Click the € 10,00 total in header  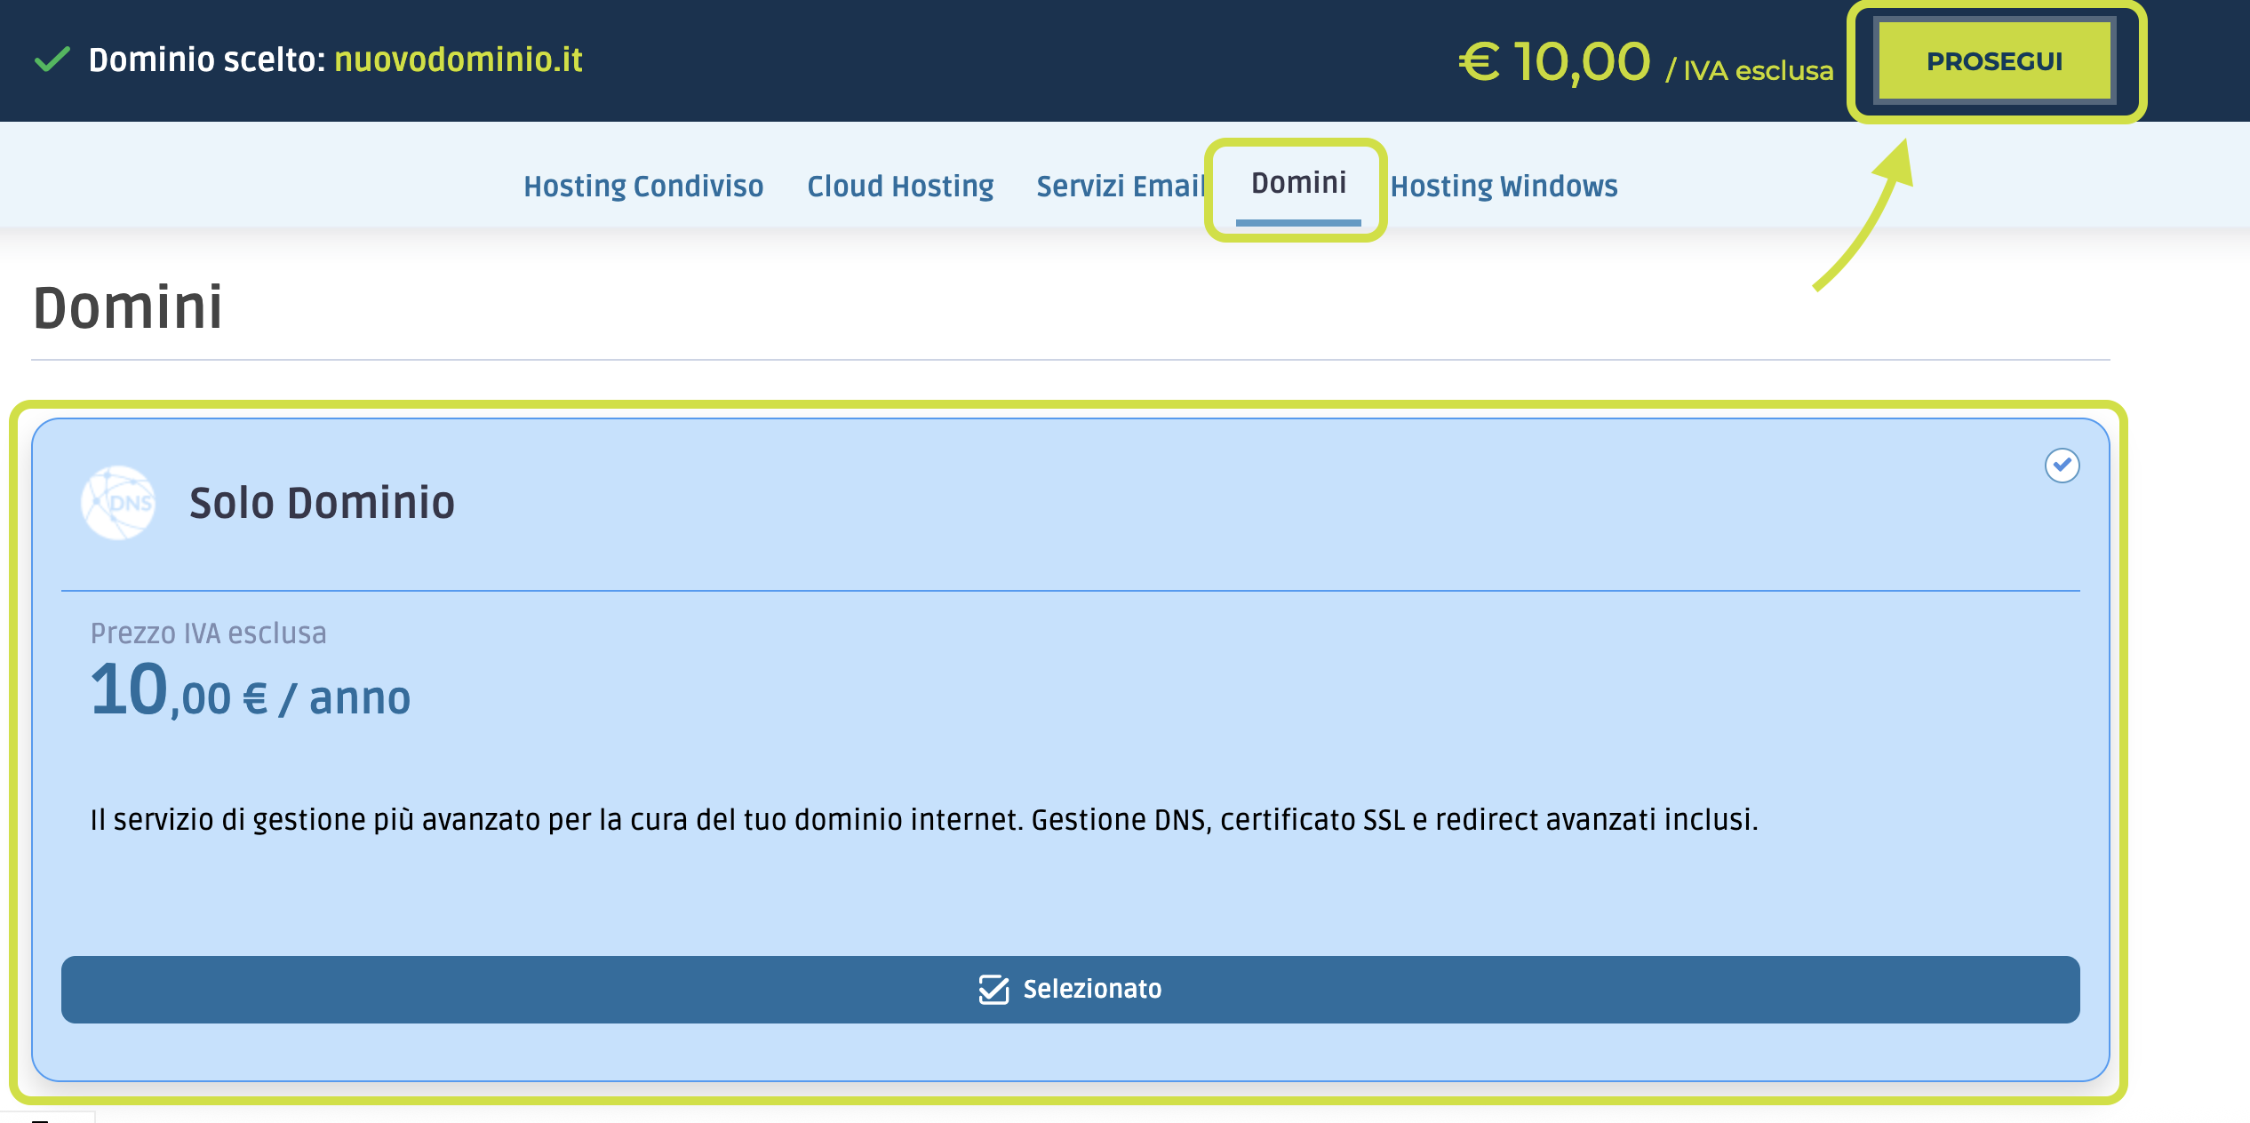click(1554, 62)
